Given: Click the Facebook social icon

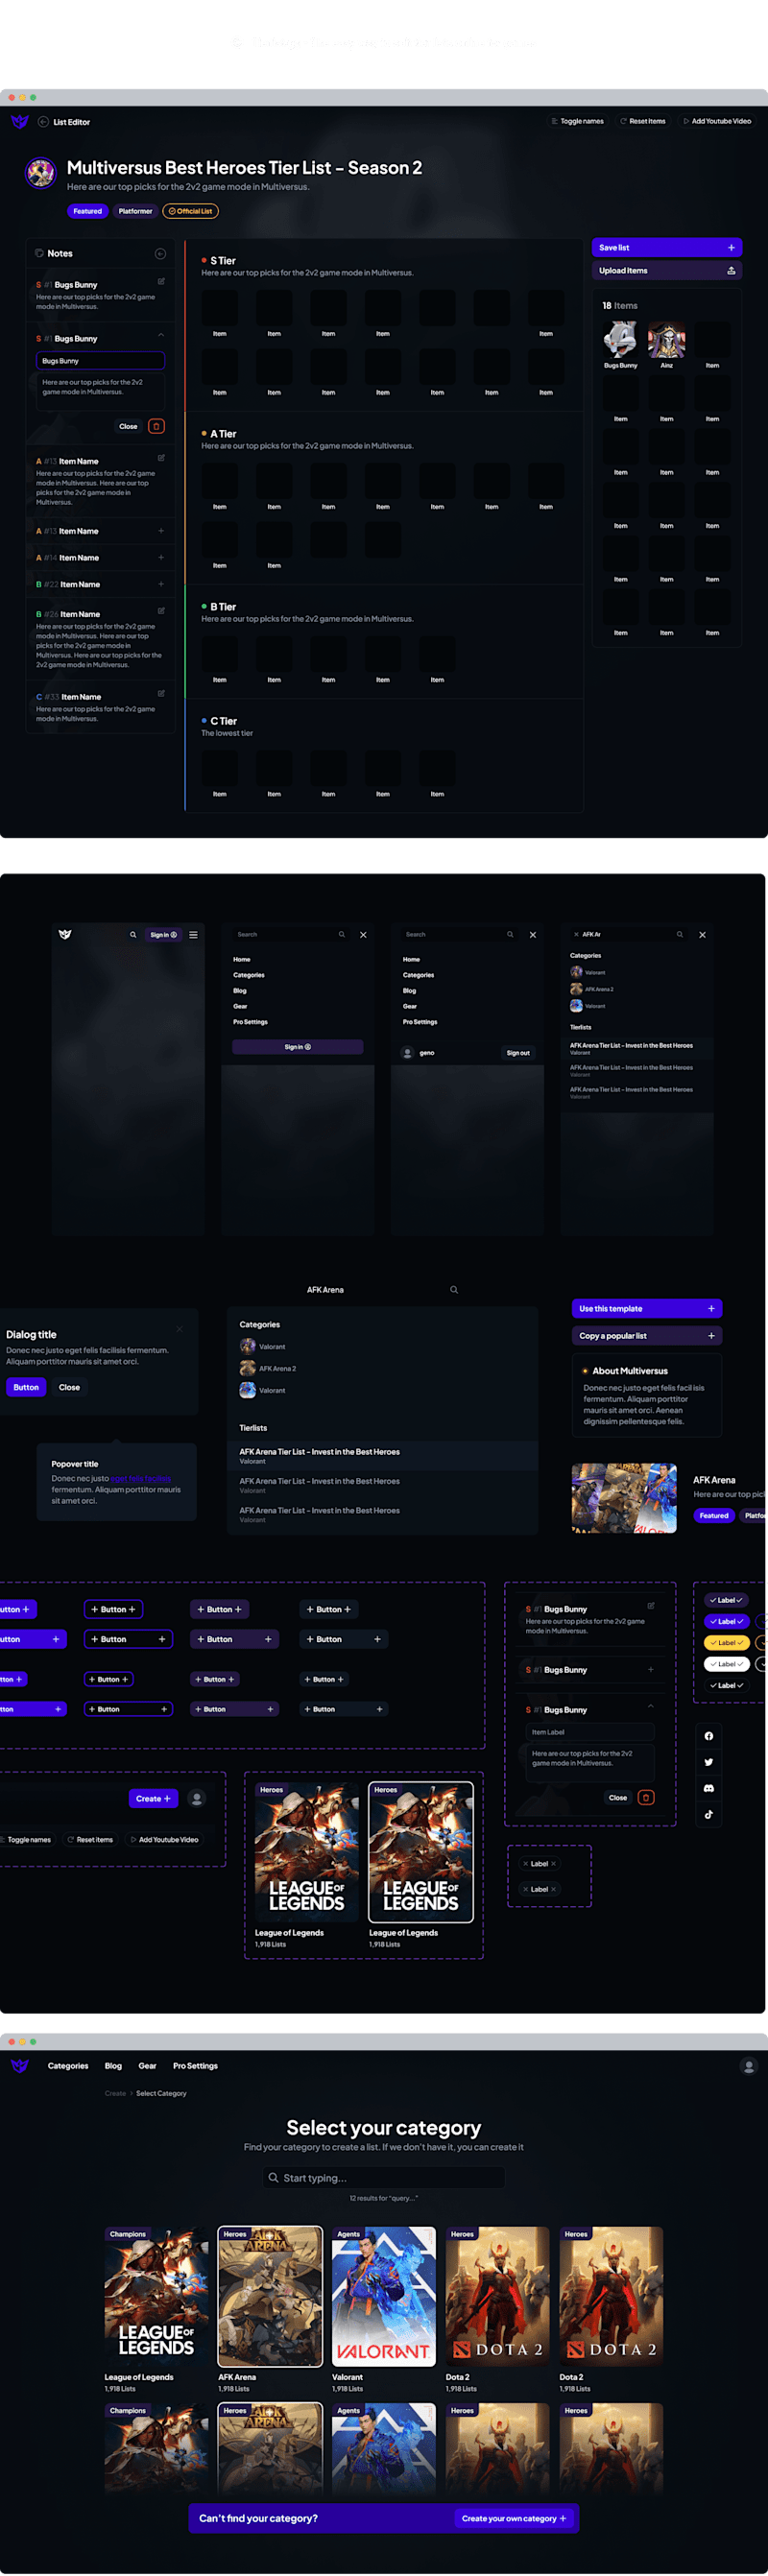Looking at the screenshot, I should point(709,1736).
